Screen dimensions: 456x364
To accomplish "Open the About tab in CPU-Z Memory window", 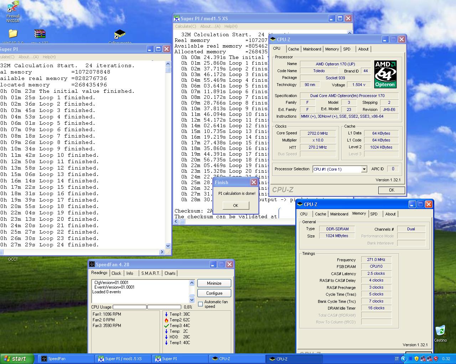I will (390, 214).
